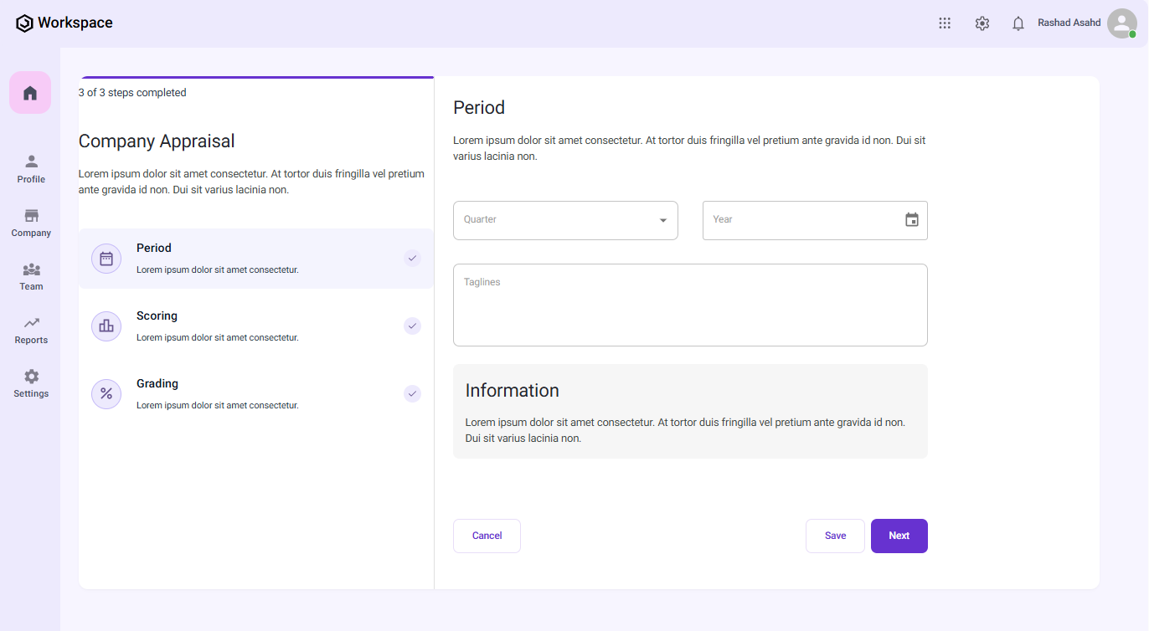Click the user avatar icon

[x=1121, y=23]
